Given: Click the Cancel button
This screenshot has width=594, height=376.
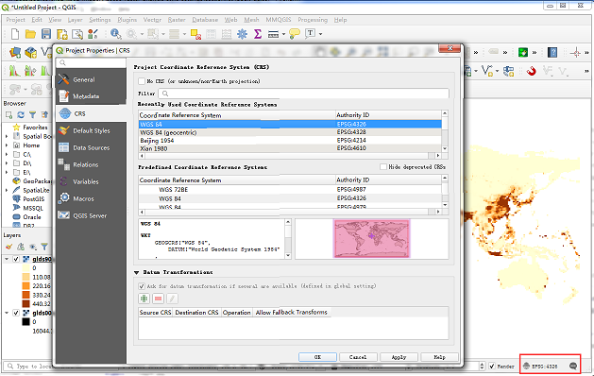Looking at the screenshot, I should (x=358, y=357).
